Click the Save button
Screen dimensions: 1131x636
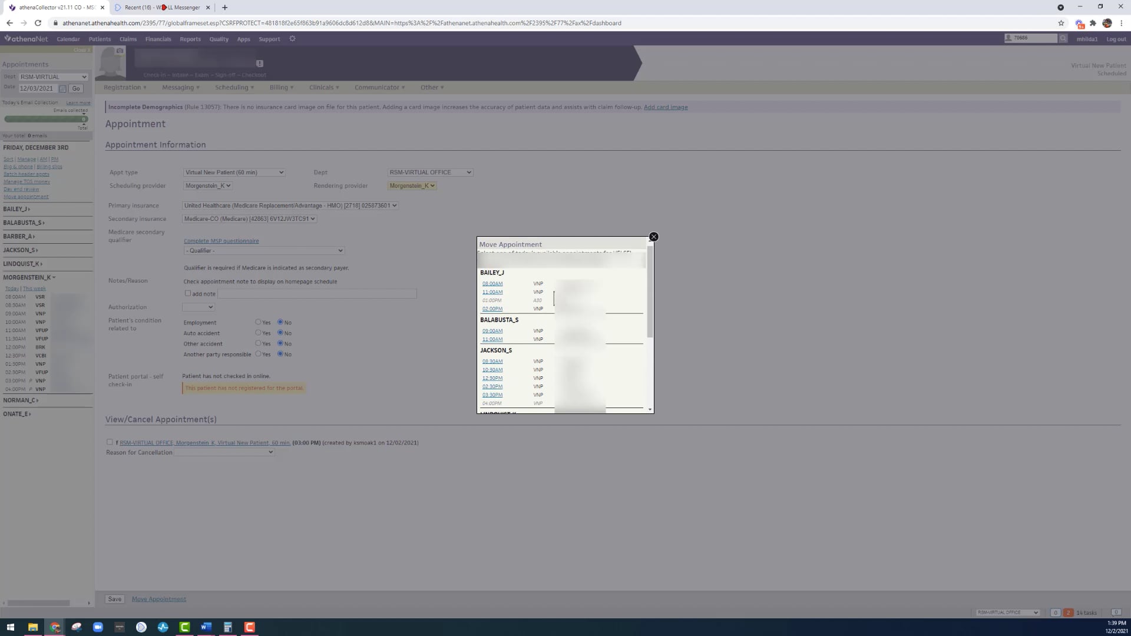114,599
